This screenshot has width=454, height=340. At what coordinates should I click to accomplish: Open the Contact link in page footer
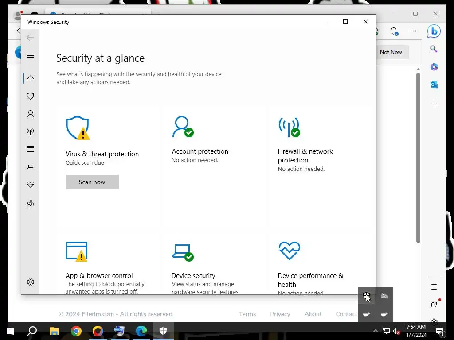(x=346, y=314)
